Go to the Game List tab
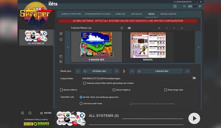This screenshot has height=128, width=221. pos(121,14)
